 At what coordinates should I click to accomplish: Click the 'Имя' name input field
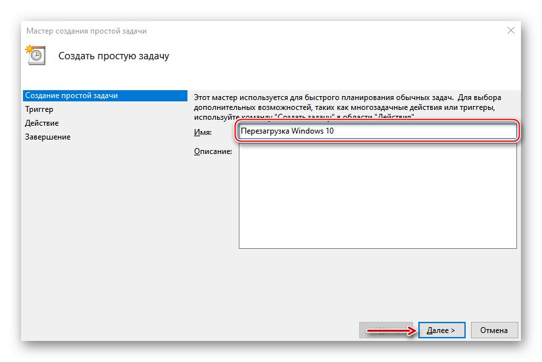[x=378, y=131]
